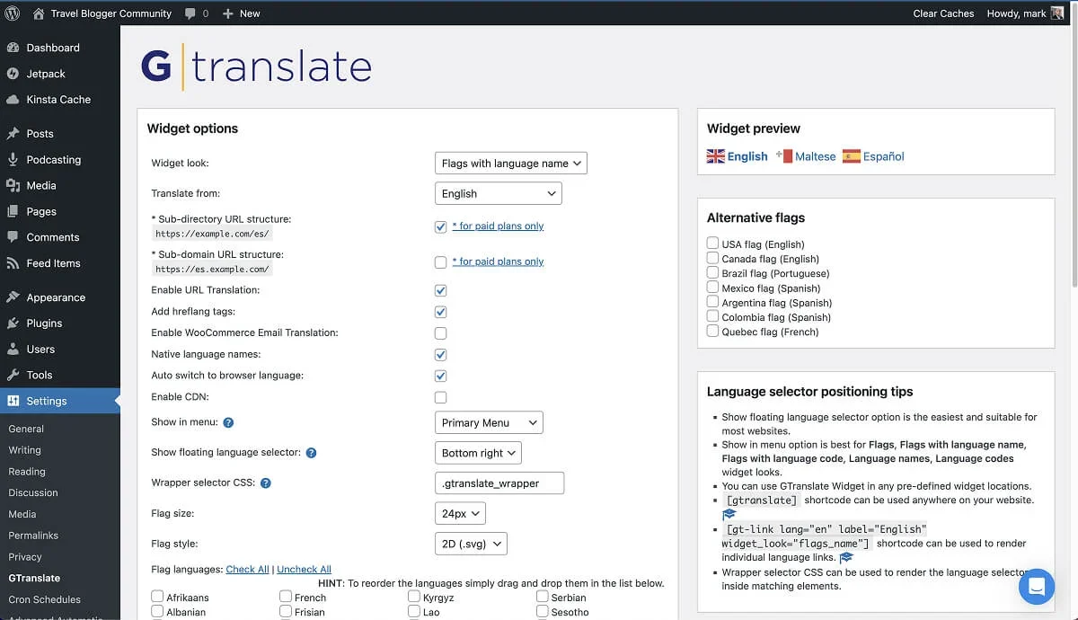Enable WooCommerce Email Translation checkbox
This screenshot has width=1078, height=620.
(x=440, y=333)
